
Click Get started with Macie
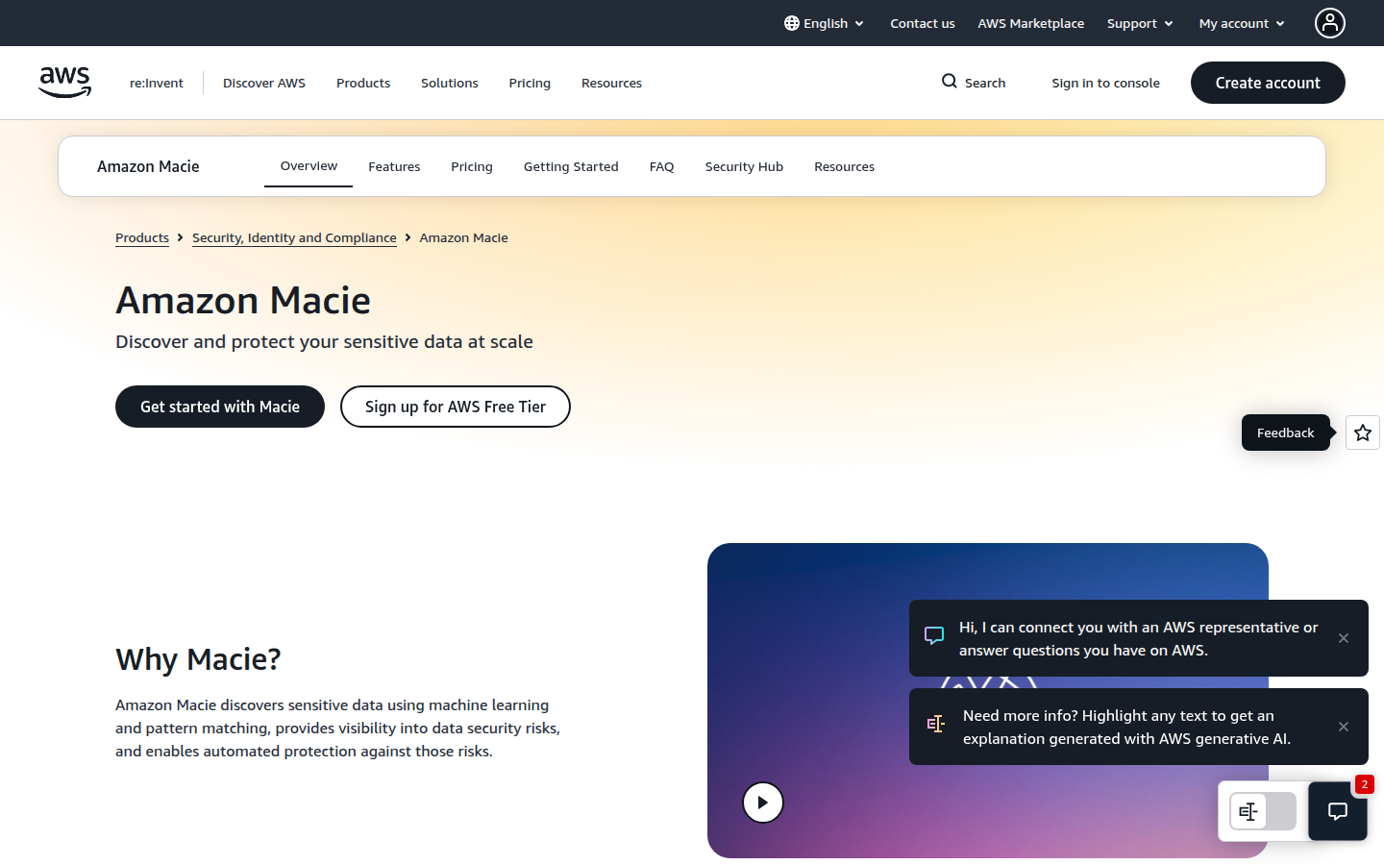(220, 407)
